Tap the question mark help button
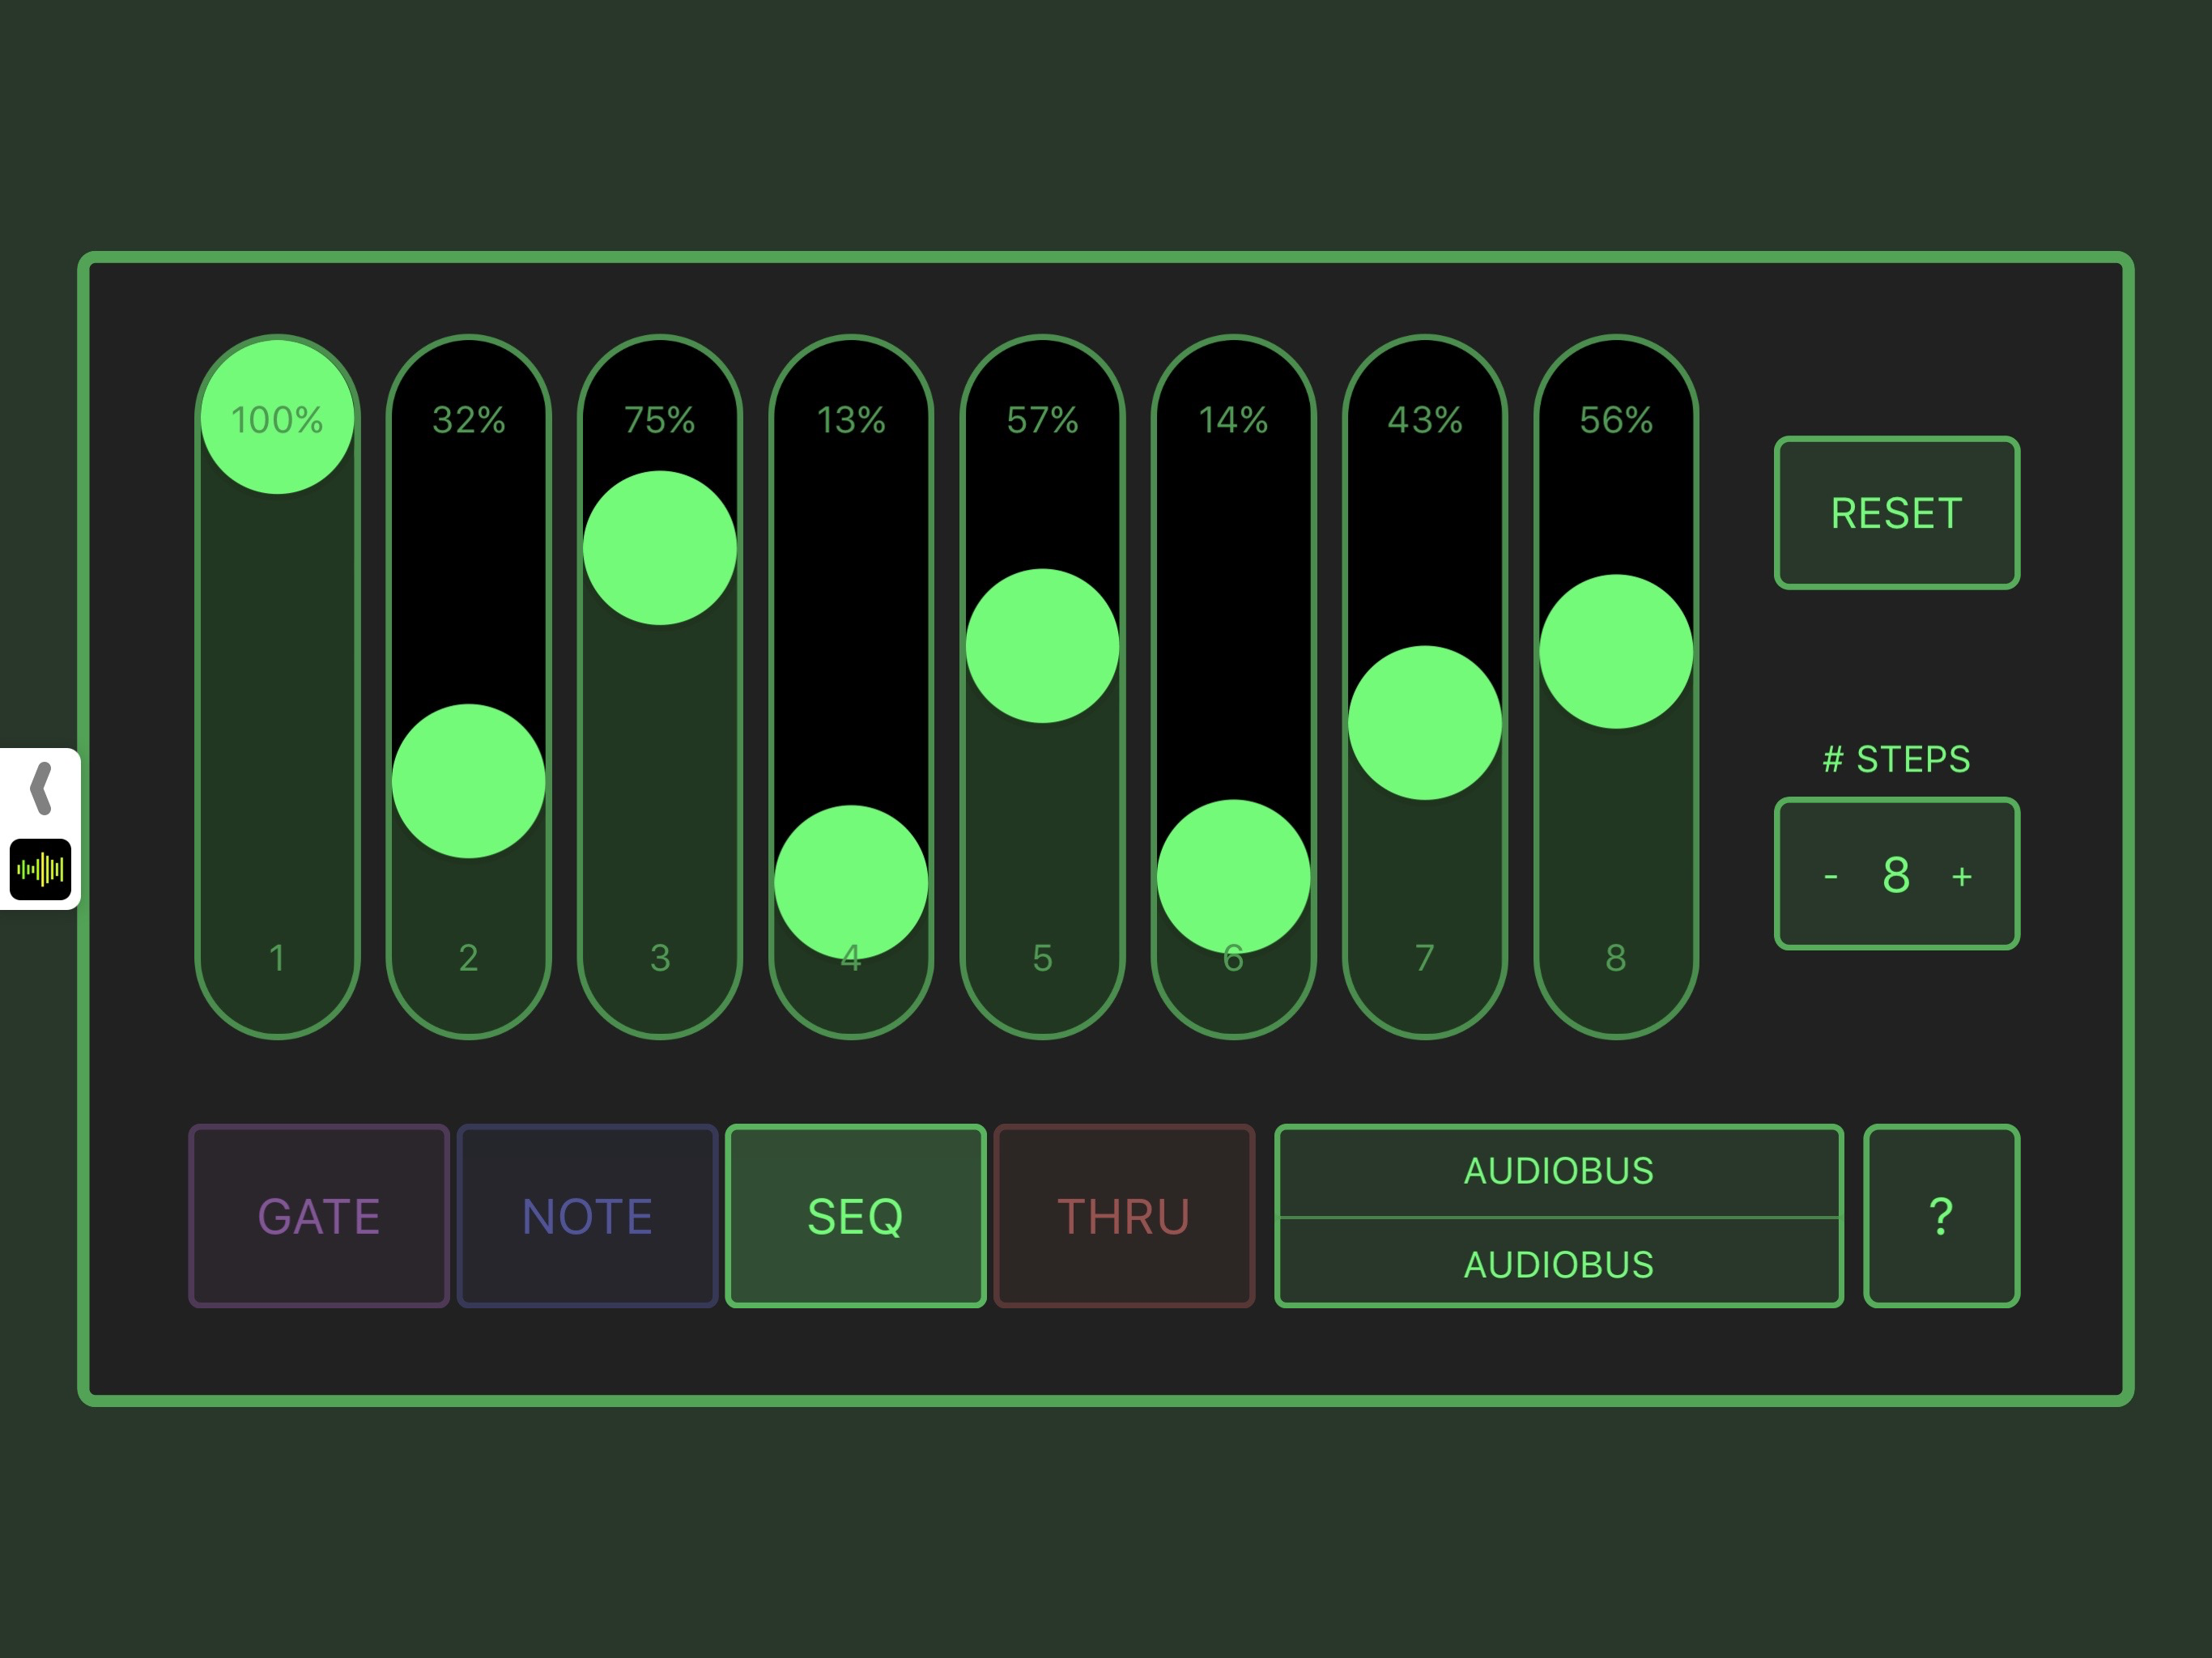 click(1941, 1216)
